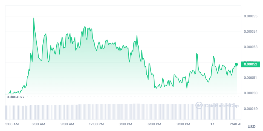The image size is (263, 131).
Task: Click the USD currency label
Action: click(x=251, y=127)
